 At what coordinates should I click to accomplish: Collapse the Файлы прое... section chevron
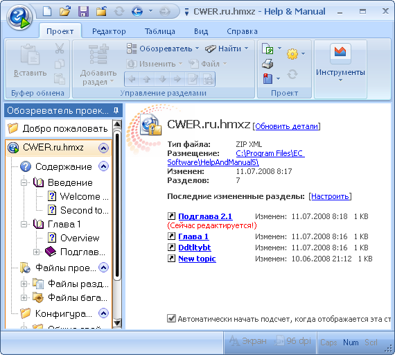pos(103,268)
